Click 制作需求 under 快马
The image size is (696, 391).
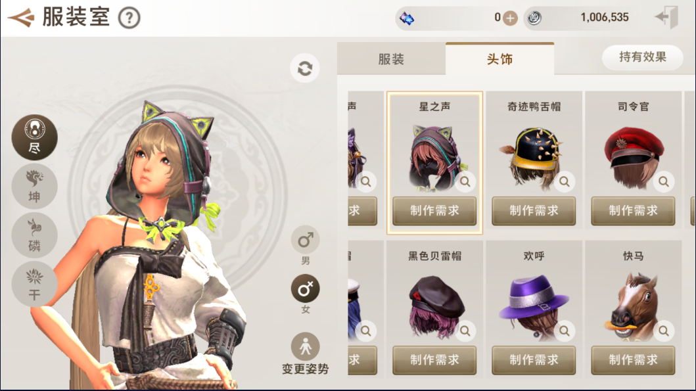[x=633, y=360]
